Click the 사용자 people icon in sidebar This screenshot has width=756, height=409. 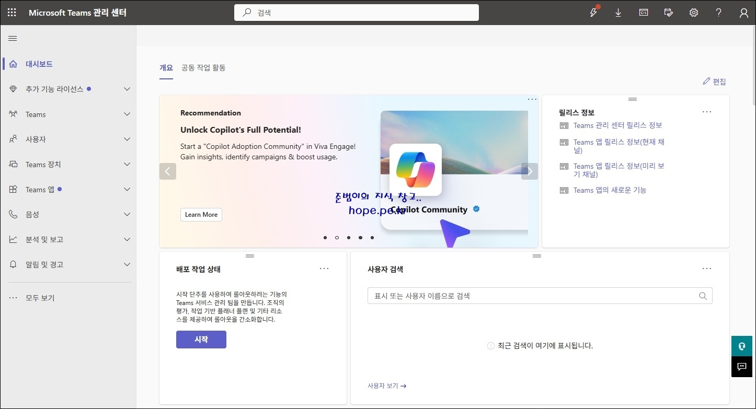[13, 139]
